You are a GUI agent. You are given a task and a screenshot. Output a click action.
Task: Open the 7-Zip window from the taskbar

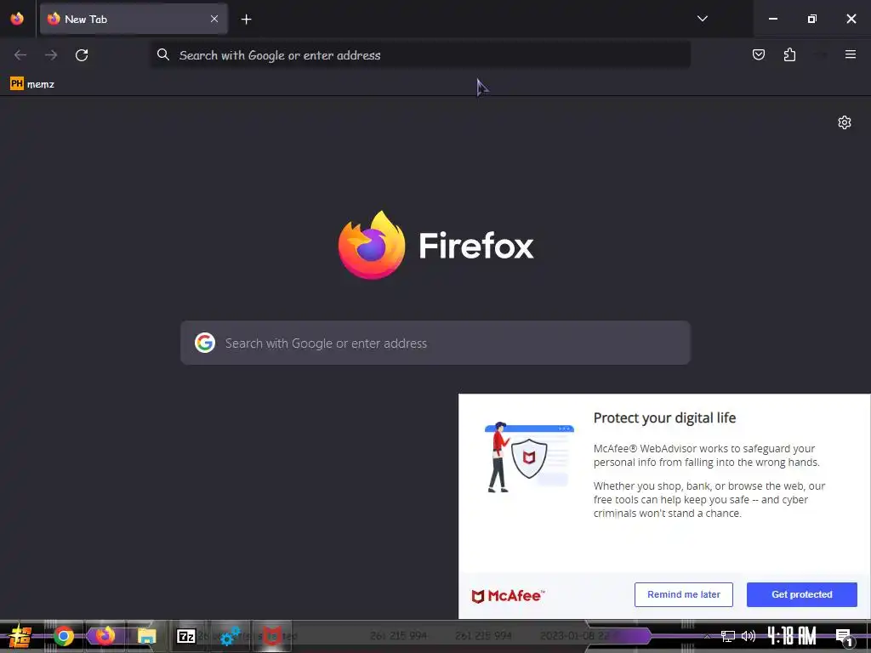pyautogui.click(x=186, y=636)
